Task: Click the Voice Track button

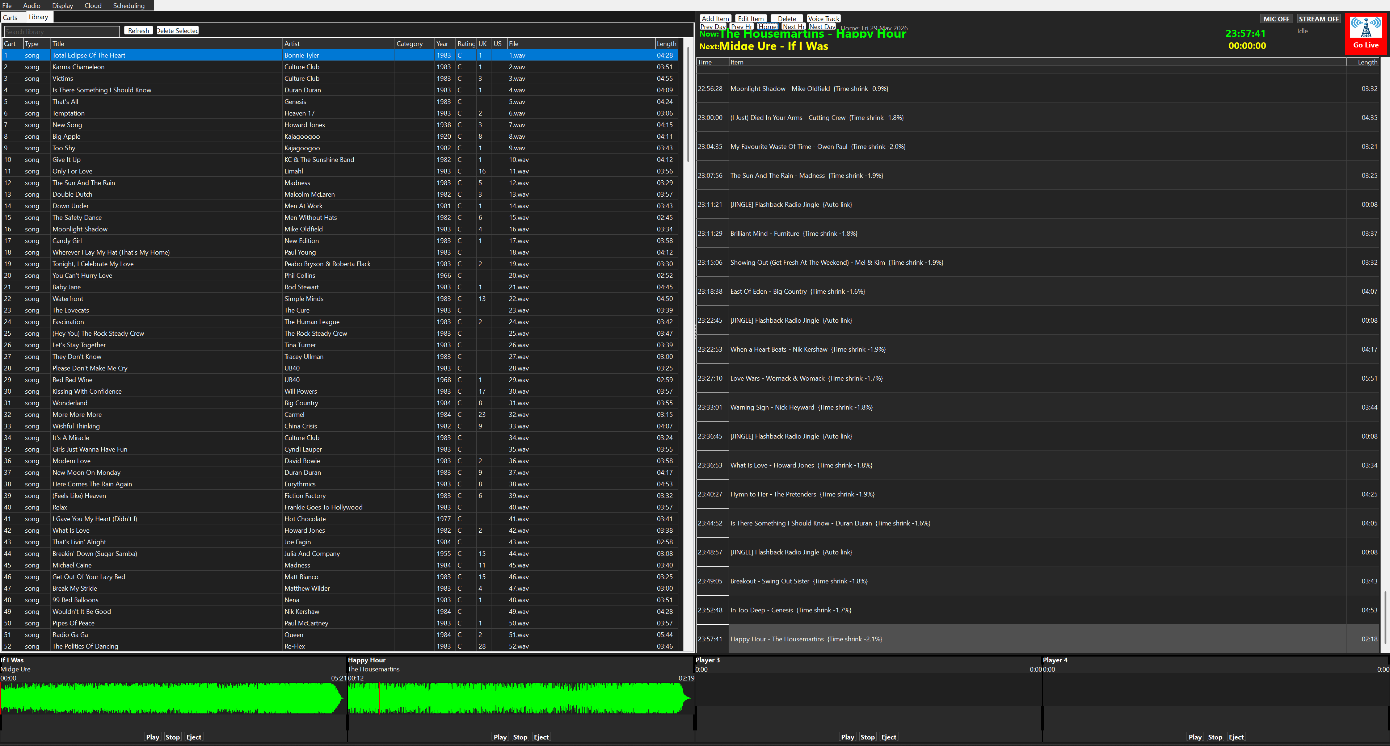Action: [x=824, y=18]
